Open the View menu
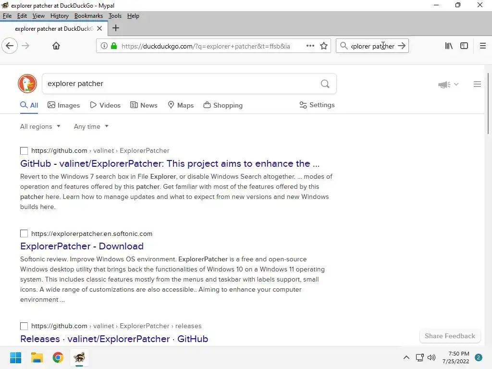 [38, 16]
